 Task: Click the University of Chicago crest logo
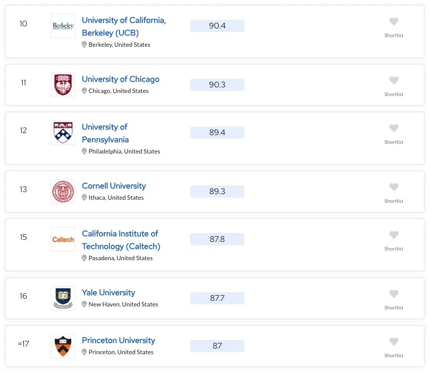[x=63, y=85]
